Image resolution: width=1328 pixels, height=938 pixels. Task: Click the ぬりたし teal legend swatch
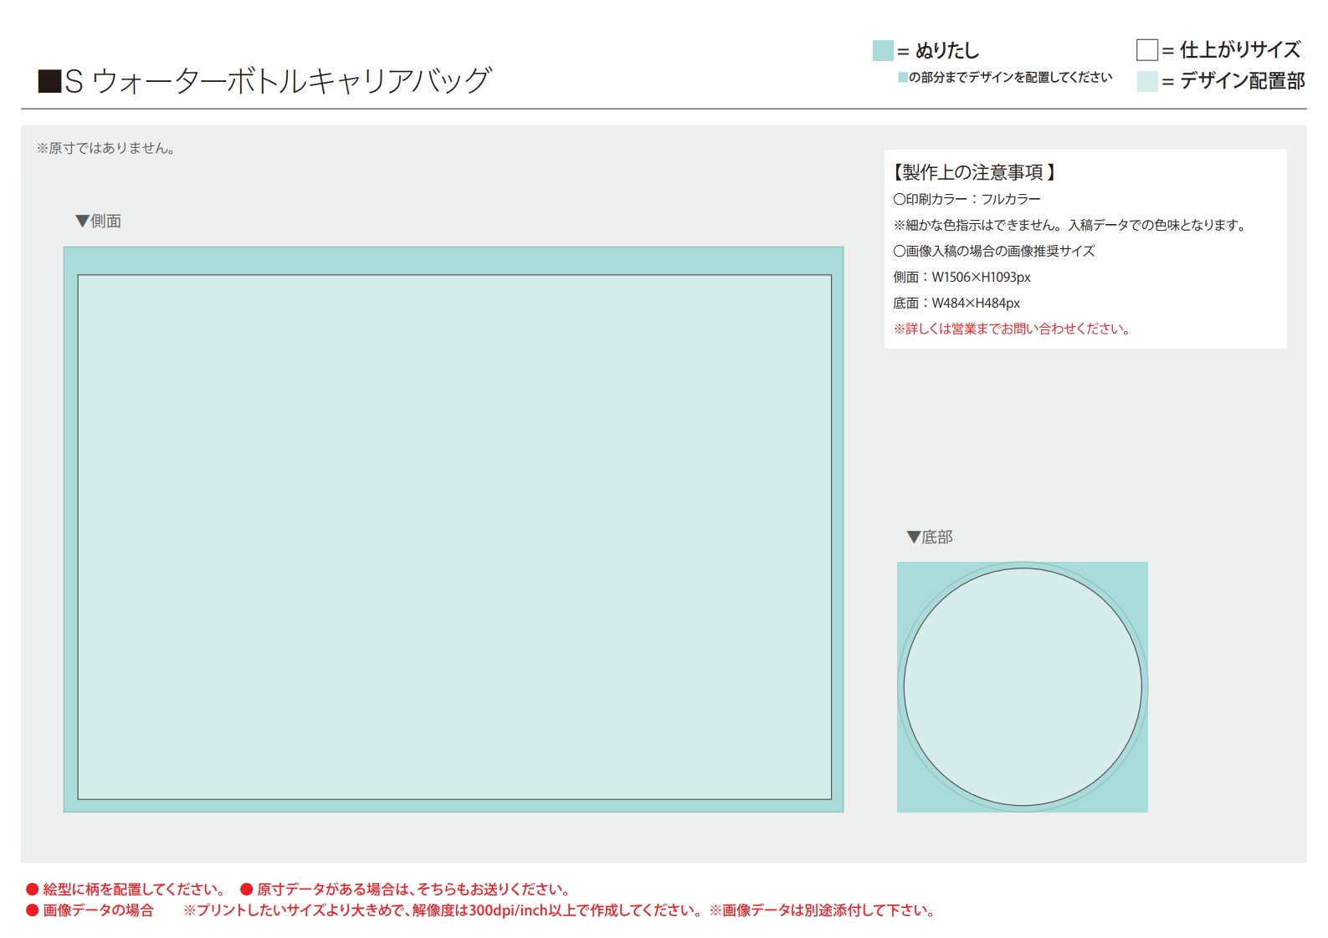[x=883, y=50]
